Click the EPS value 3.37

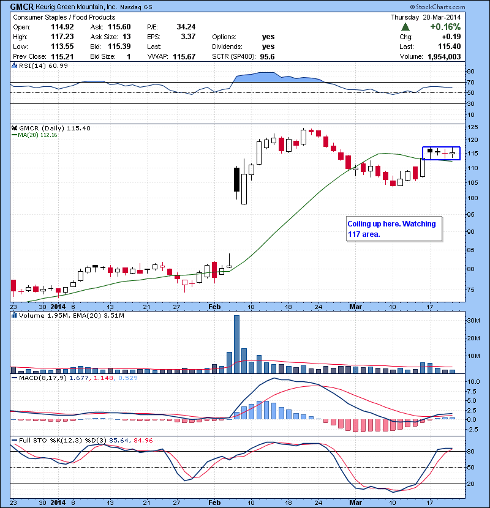pos(188,37)
